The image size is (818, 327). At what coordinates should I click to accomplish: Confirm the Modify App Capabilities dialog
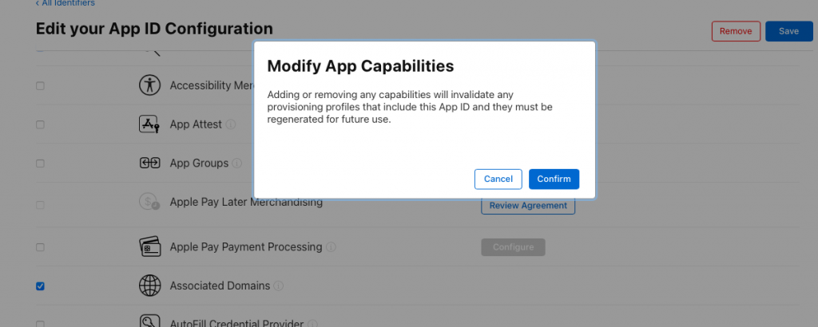[554, 179]
